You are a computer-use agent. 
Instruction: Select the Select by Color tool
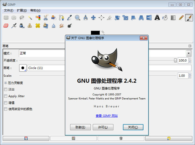coord(38,18)
